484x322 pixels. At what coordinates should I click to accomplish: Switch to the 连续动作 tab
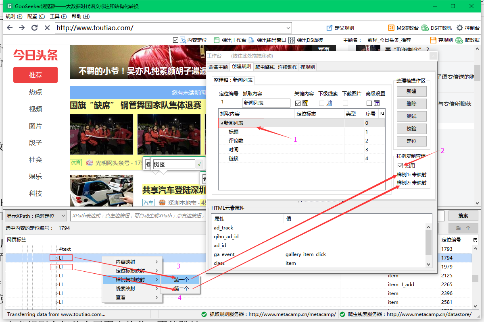click(288, 67)
